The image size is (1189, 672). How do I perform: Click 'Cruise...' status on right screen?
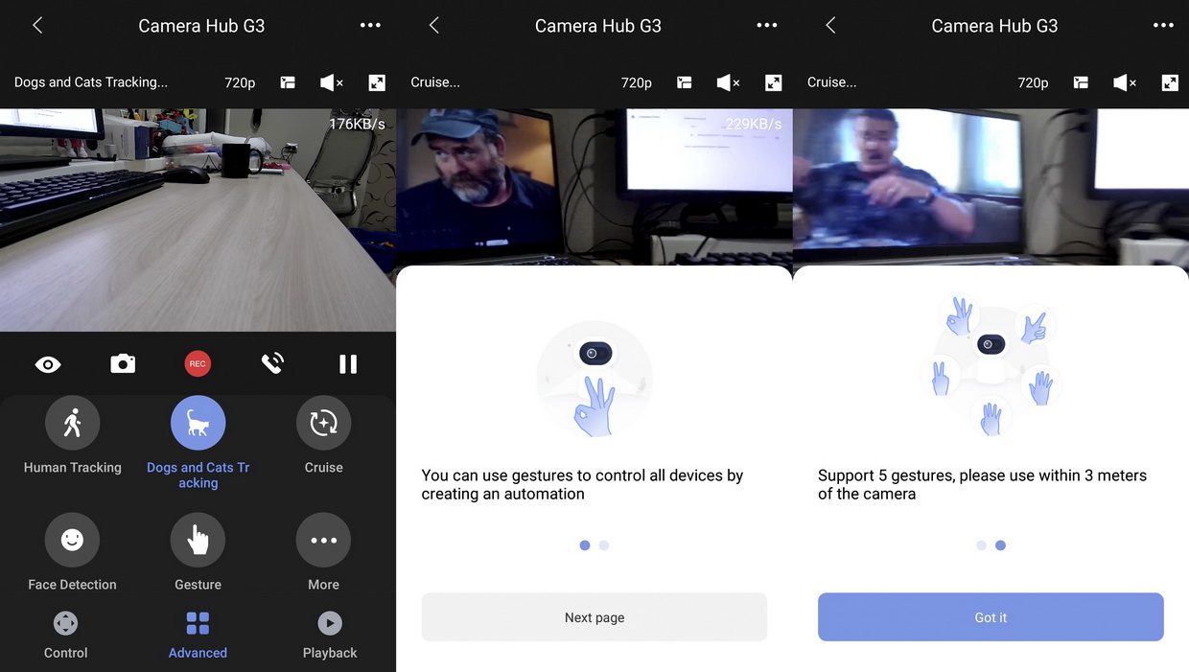[832, 82]
